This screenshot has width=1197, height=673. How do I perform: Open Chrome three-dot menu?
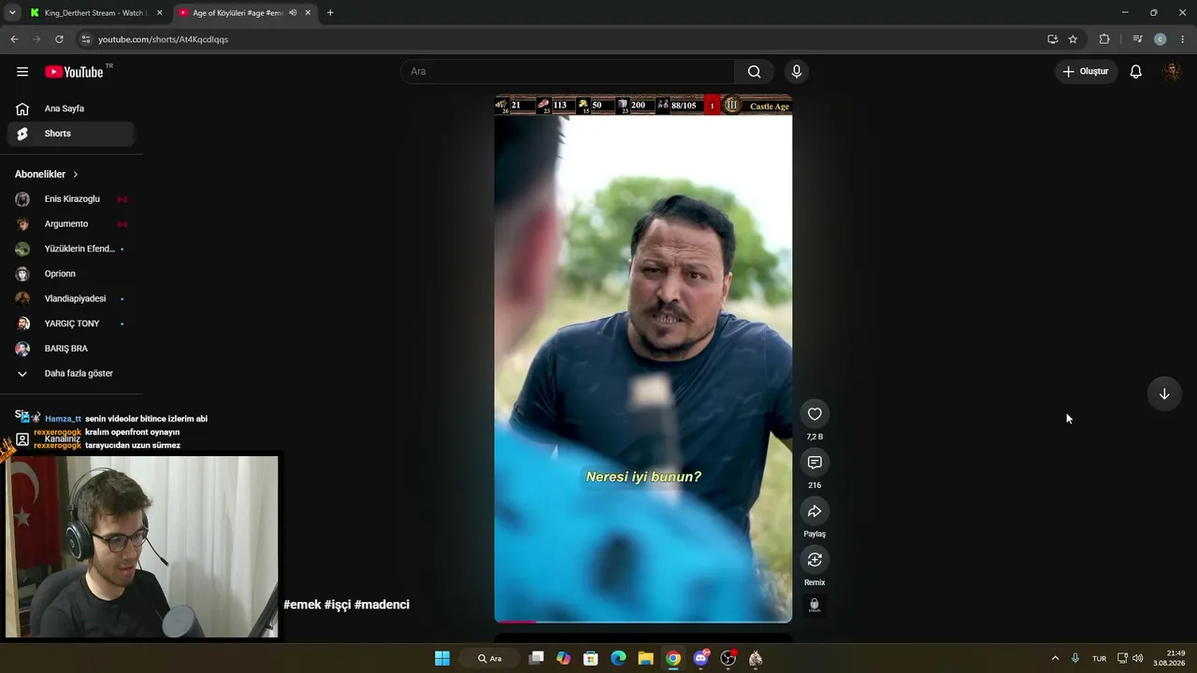[x=1183, y=39]
